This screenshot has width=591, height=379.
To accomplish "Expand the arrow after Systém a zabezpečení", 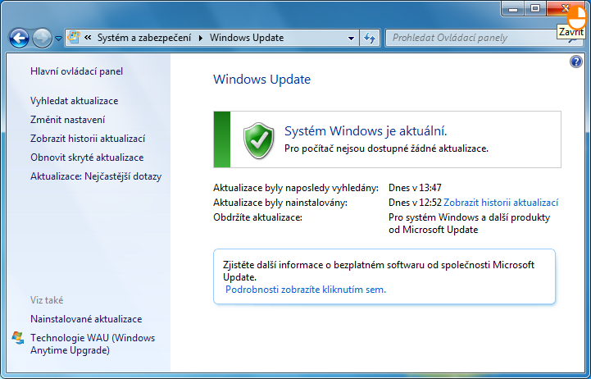I will point(201,38).
